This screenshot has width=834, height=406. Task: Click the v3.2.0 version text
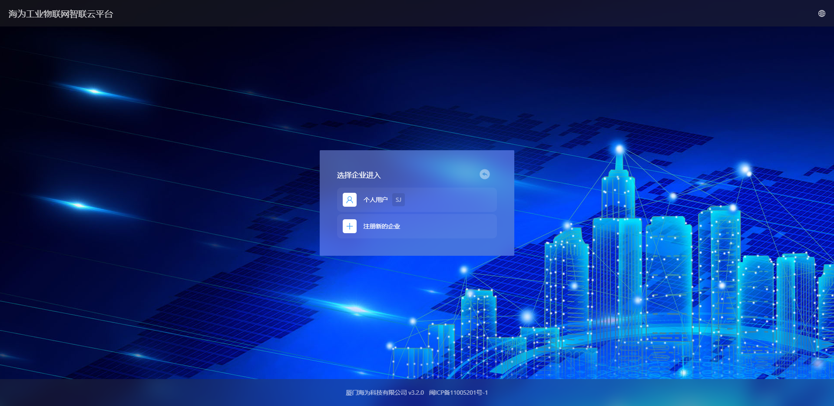pos(416,393)
